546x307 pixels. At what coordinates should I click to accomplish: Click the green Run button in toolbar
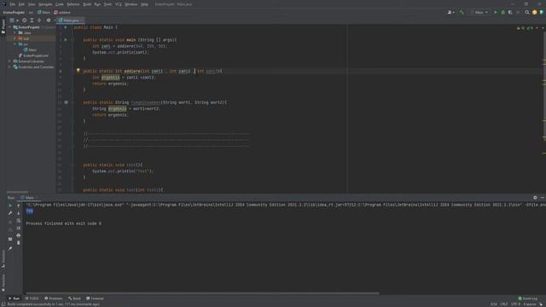(x=496, y=12)
